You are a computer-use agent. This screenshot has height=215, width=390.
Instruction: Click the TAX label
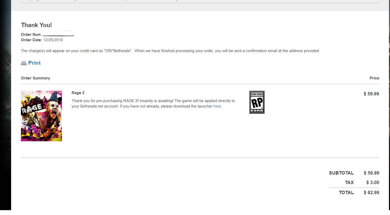coord(349,183)
